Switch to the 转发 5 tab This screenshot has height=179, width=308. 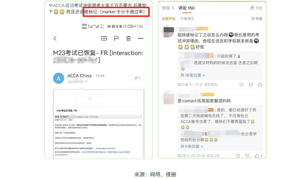(x=168, y=8)
